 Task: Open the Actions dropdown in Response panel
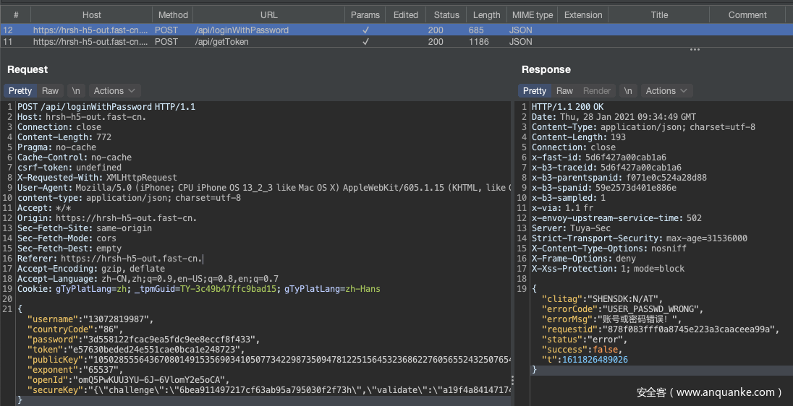click(x=666, y=91)
